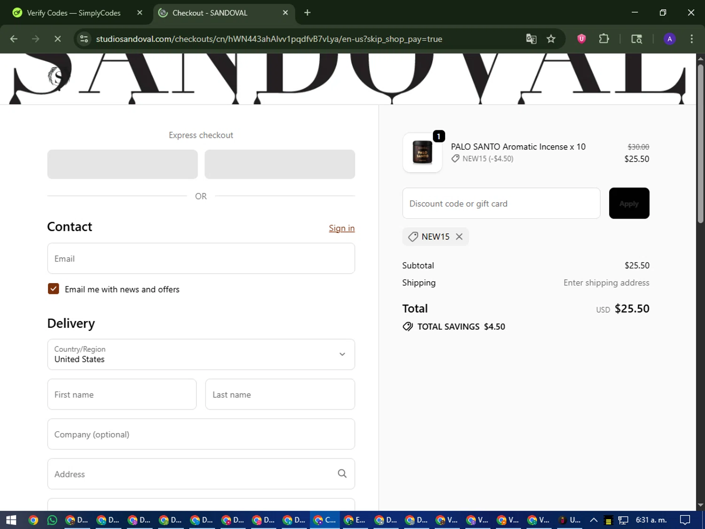The width and height of the screenshot is (705, 529).
Task: Open the Windows Start menu
Action: click(x=11, y=520)
